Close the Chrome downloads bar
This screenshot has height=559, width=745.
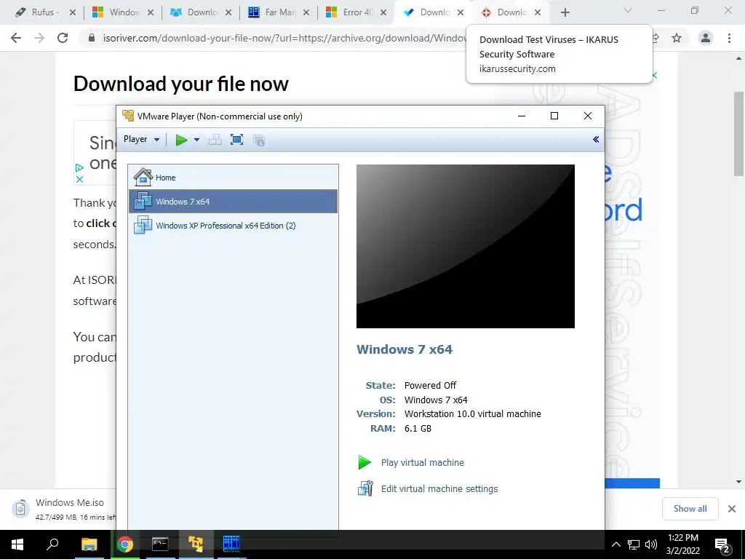click(x=732, y=509)
